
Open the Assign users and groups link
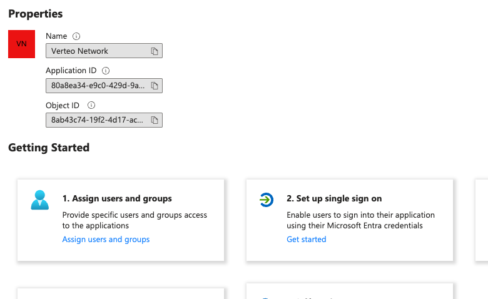point(106,240)
